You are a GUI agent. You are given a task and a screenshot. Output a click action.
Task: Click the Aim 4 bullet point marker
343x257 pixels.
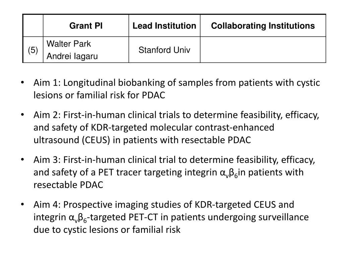click(x=22, y=204)
